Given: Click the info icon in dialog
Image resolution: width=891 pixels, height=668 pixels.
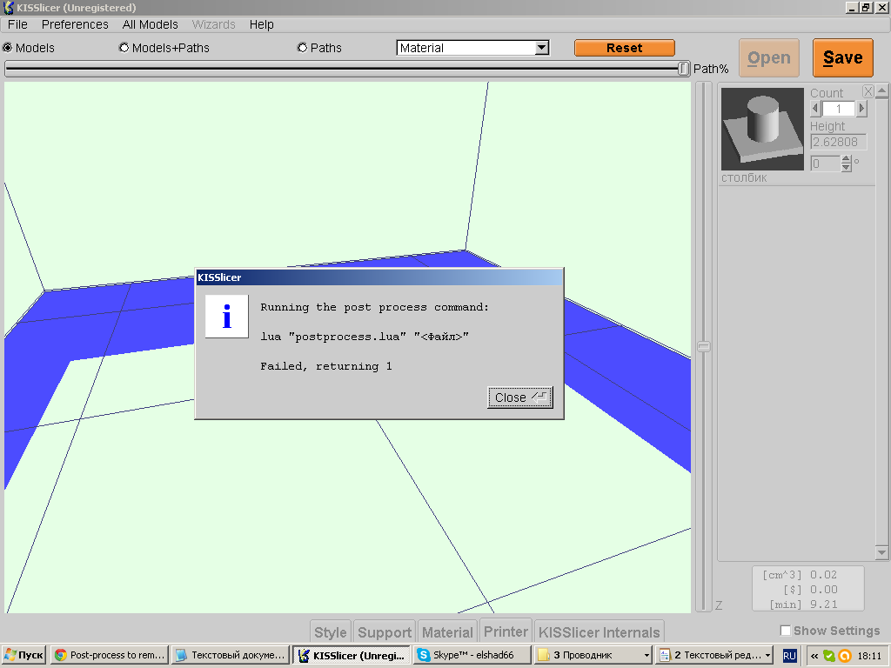Looking at the screenshot, I should click(227, 317).
